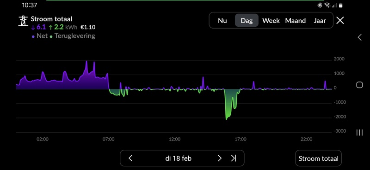
Task: Toggle the Teruglevering legend series
Action: (x=73, y=36)
